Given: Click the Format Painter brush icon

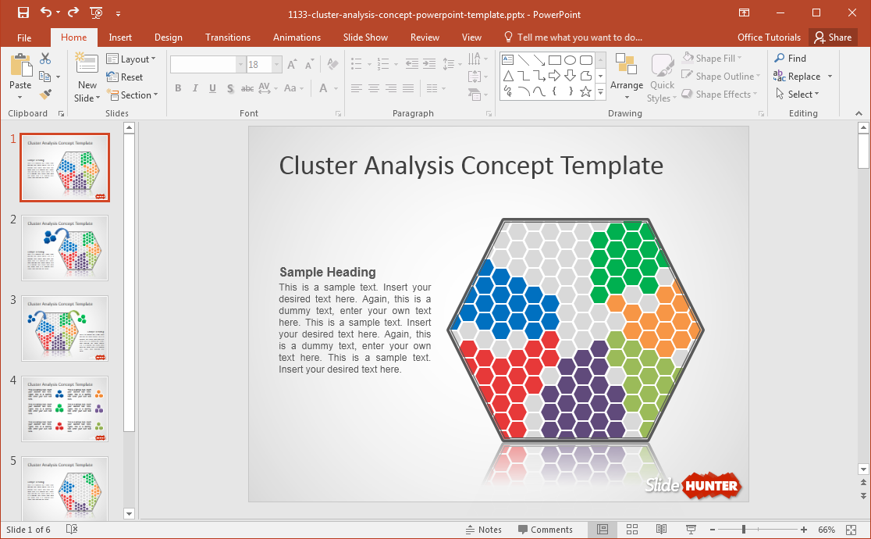Looking at the screenshot, I should (x=45, y=95).
